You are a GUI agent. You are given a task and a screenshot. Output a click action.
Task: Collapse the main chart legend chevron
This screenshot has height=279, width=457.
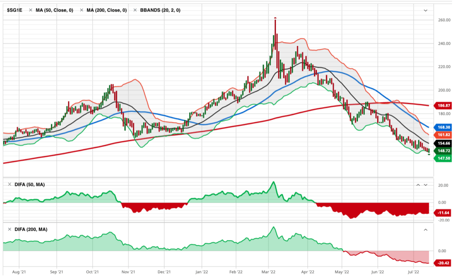(x=425, y=10)
